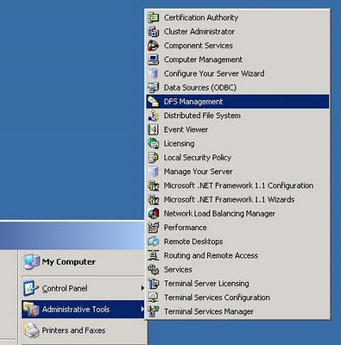The height and width of the screenshot is (345, 341).
Task: Click the .NET Framework 1.1 Configuration icon
Action: tap(154, 185)
